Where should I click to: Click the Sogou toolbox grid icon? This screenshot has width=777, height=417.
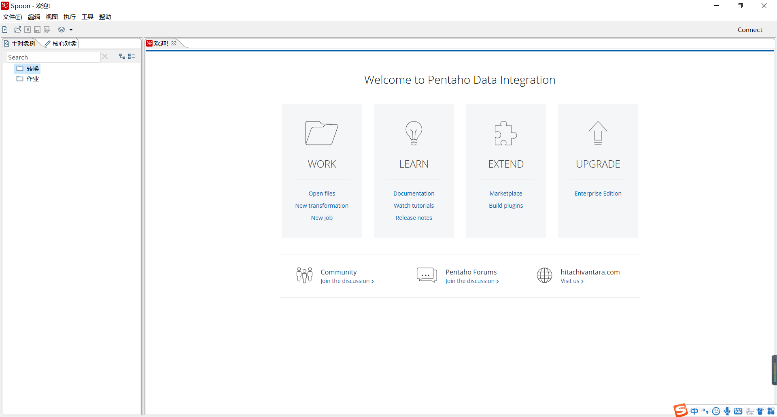(771, 411)
